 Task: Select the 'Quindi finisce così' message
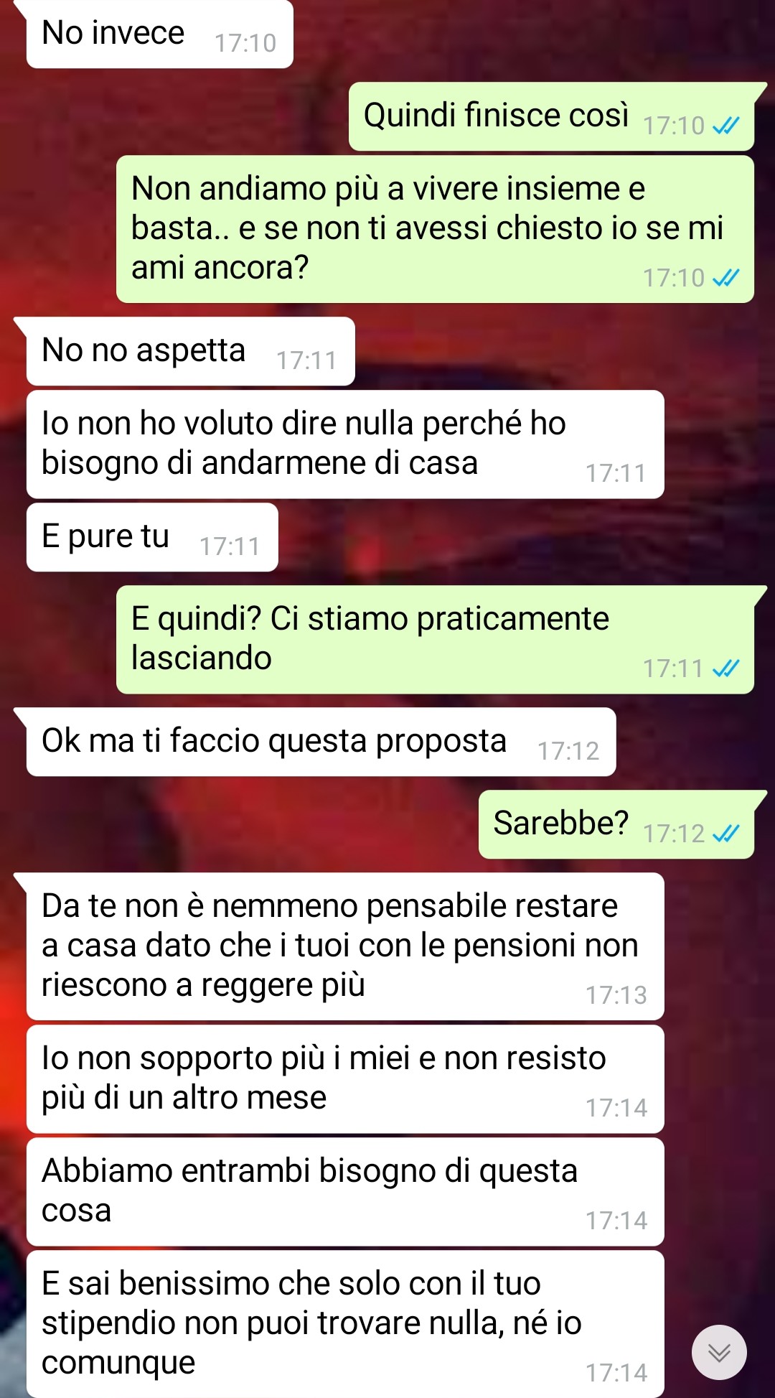(x=551, y=116)
